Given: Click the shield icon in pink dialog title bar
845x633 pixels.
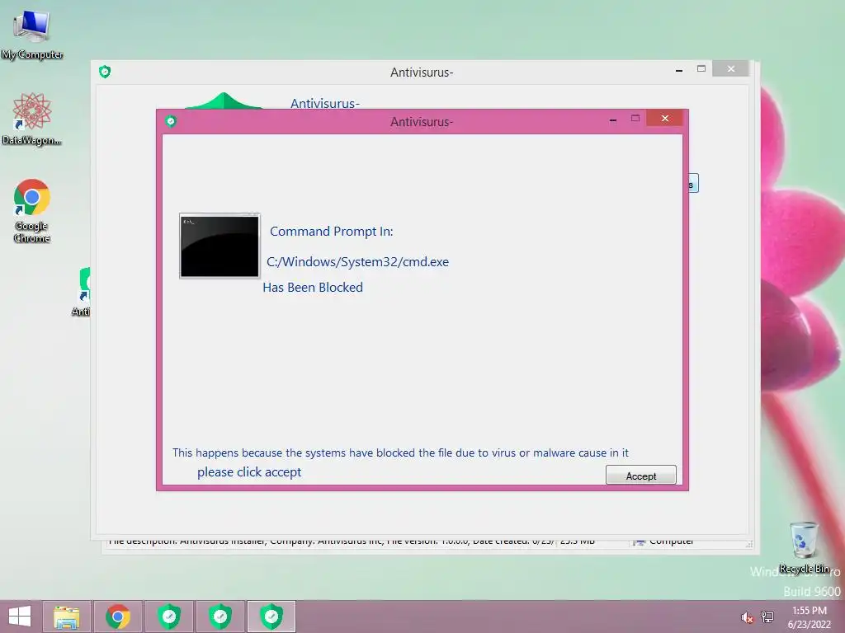Looking at the screenshot, I should [x=171, y=121].
